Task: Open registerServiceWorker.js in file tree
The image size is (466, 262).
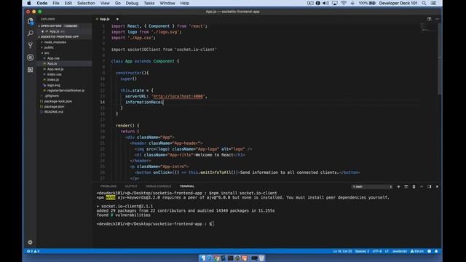Action: tap(66, 90)
